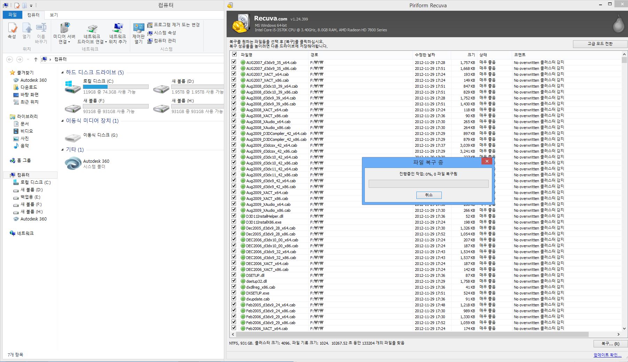Click Map network drive (네트워크 드라이브 연결)
This screenshot has width=628, height=362.
pyautogui.click(x=92, y=33)
